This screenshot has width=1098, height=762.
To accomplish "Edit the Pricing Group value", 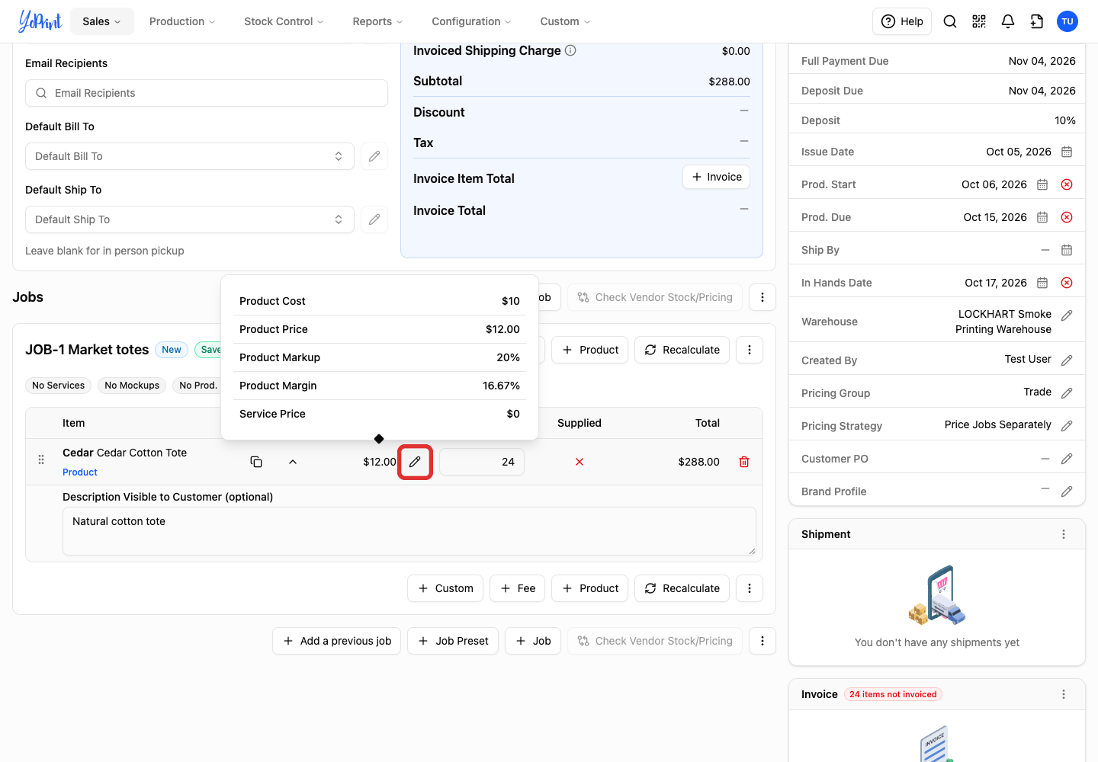I will click(x=1067, y=392).
